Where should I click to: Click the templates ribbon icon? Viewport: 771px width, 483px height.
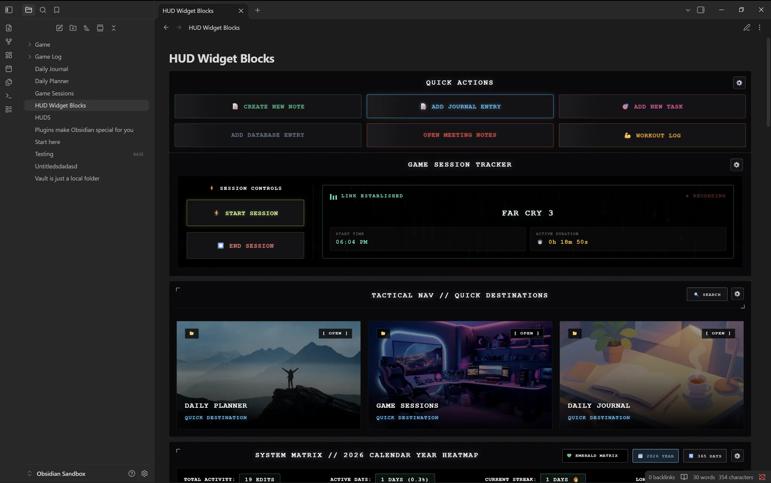click(x=9, y=82)
